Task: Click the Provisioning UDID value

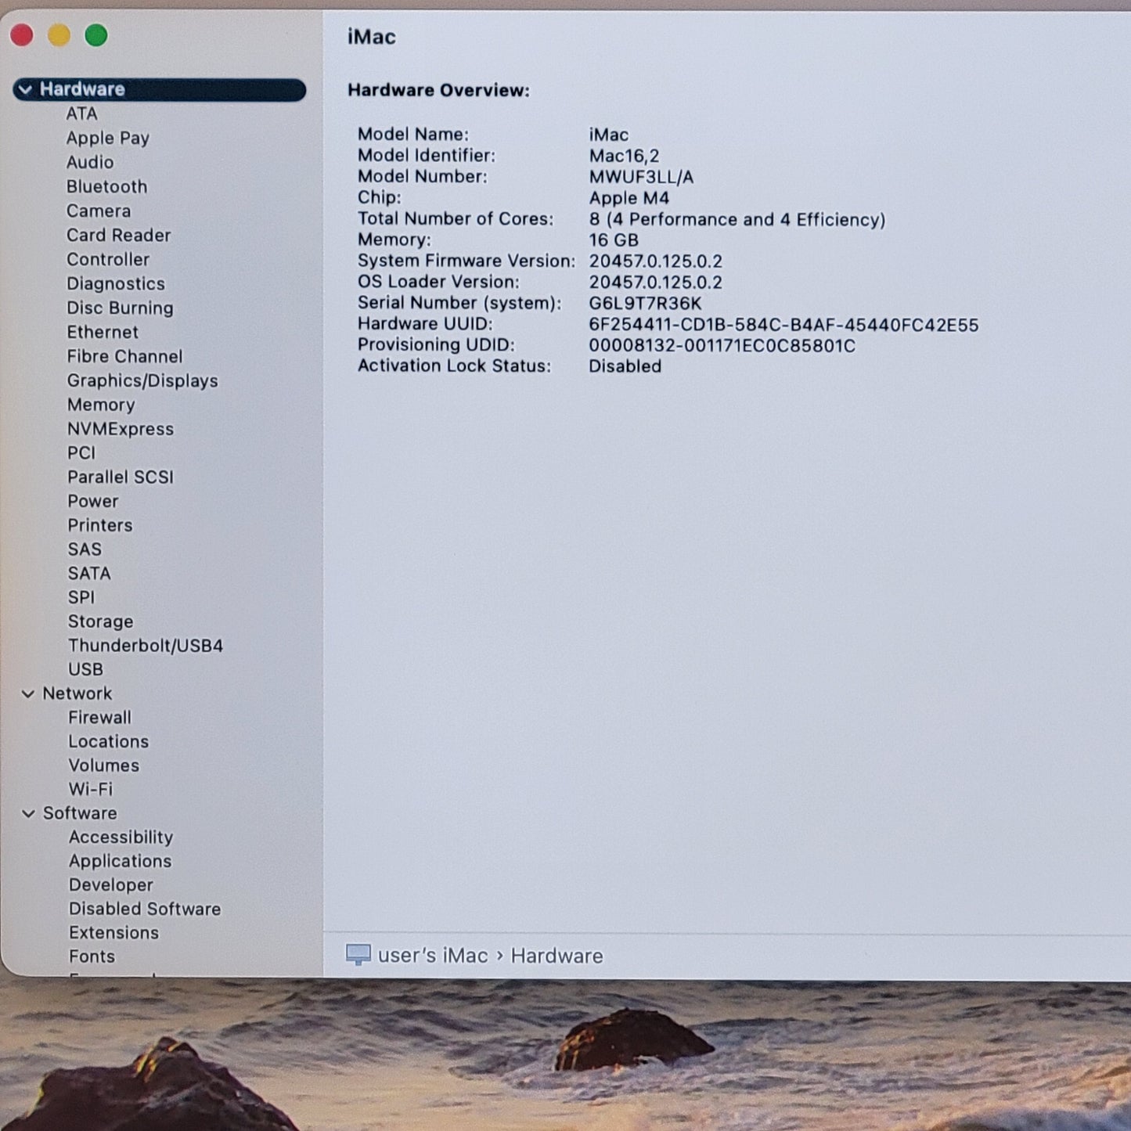Action: pyautogui.click(x=722, y=346)
